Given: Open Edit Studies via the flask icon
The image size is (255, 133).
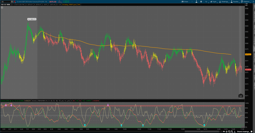Looking at the screenshot, I should (x=197, y=2).
